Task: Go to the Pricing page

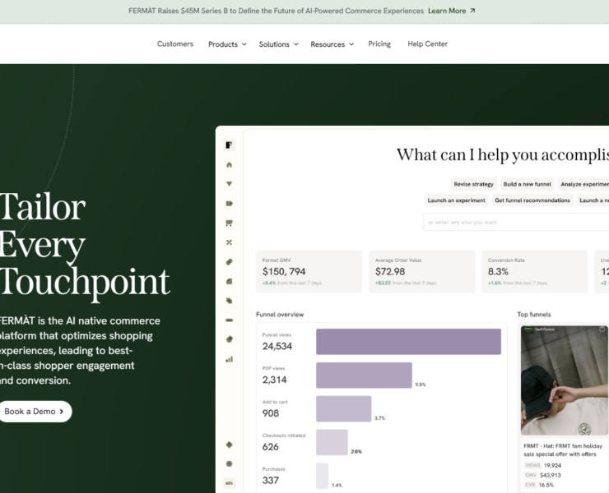Action: (379, 44)
